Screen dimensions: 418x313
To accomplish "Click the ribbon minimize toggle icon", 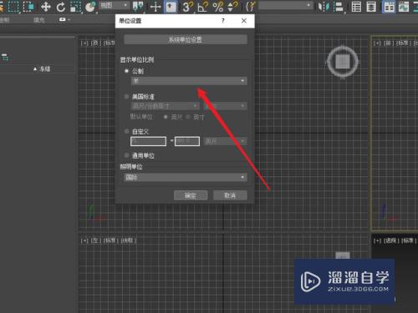I will [x=64, y=19].
